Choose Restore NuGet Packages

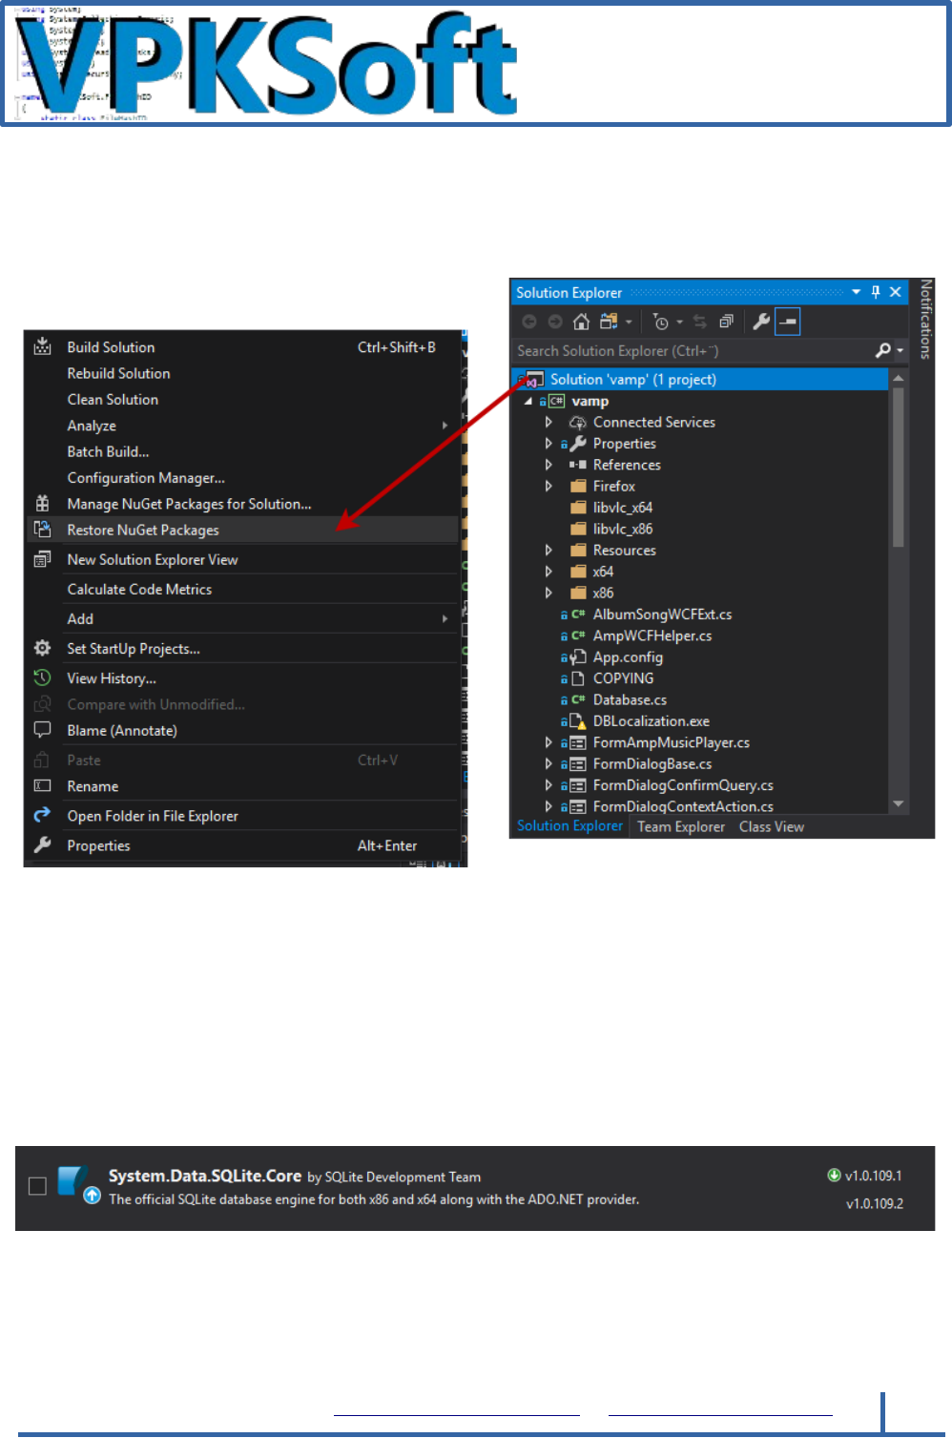[x=243, y=530]
